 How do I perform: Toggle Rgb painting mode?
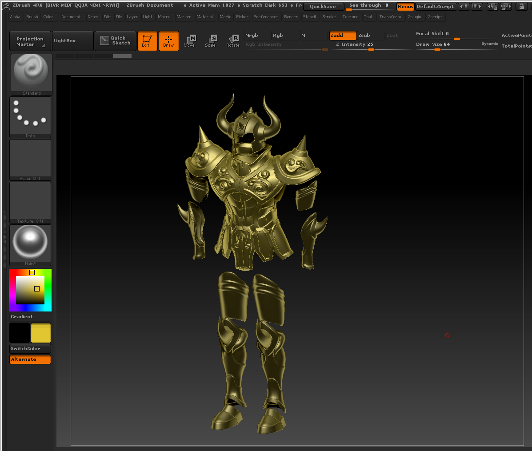pyautogui.click(x=285, y=35)
